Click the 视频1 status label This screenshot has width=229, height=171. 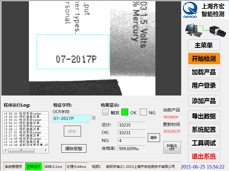[96, 166]
